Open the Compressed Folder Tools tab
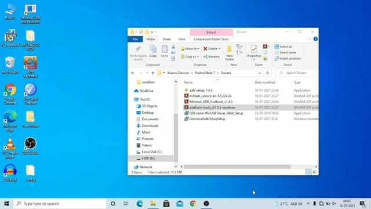371x209 pixels. pos(211,39)
